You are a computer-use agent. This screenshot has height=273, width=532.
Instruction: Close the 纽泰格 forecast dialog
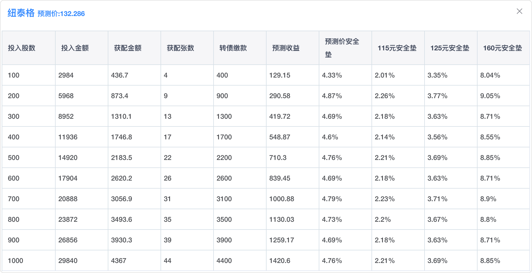coord(519,11)
